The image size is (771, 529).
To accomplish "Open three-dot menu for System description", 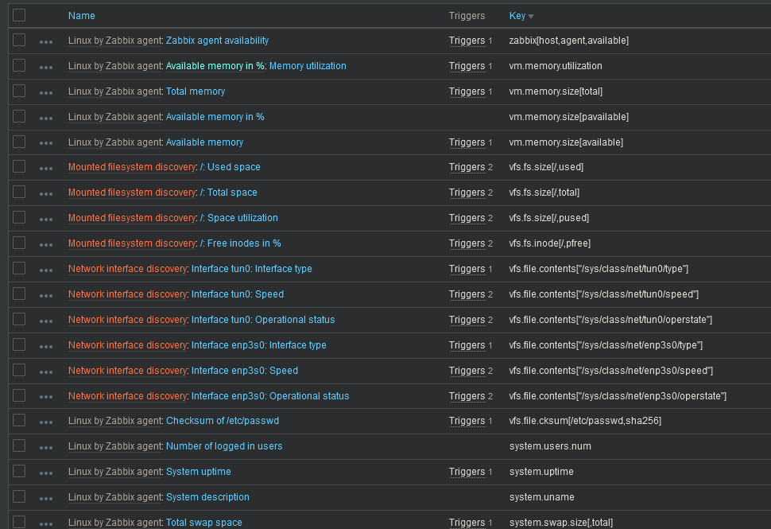I will [46, 498].
